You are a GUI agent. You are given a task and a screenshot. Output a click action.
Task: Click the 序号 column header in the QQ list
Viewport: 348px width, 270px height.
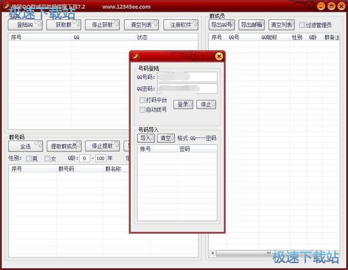40,37
